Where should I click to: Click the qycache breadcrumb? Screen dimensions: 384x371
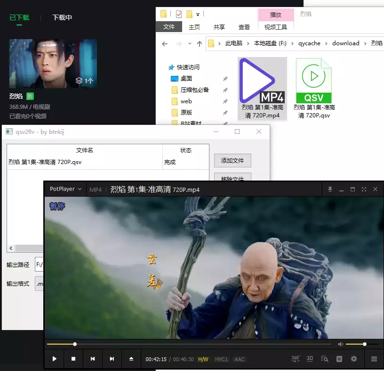coord(309,43)
